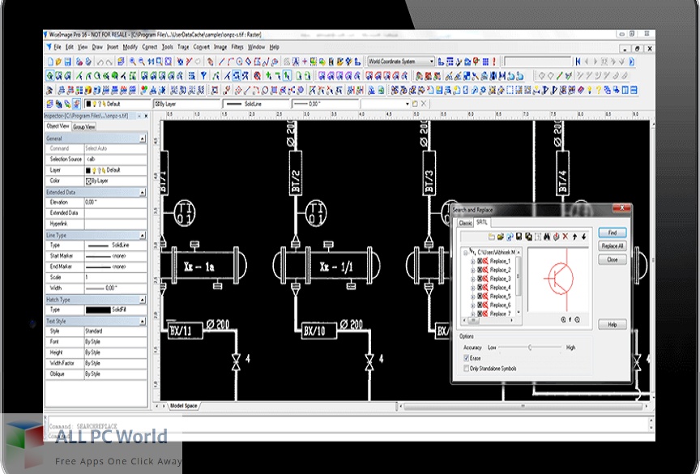
Task: Click the empty text field next to navigation arrows
Action: [x=537, y=61]
